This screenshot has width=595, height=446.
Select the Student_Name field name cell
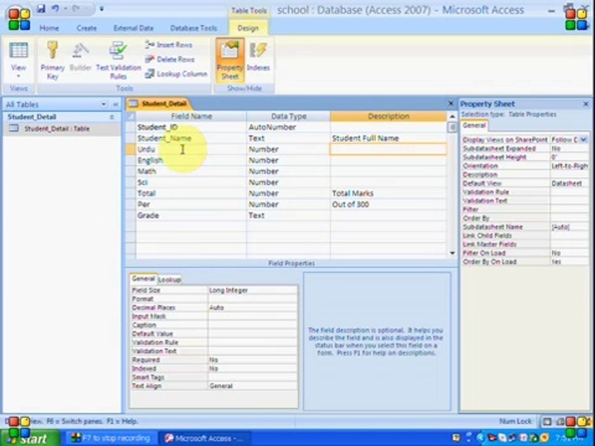tap(191, 138)
